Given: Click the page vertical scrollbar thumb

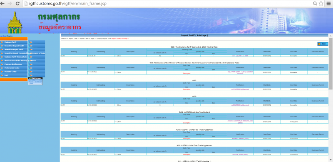Looking at the screenshot, I should click(331, 63).
